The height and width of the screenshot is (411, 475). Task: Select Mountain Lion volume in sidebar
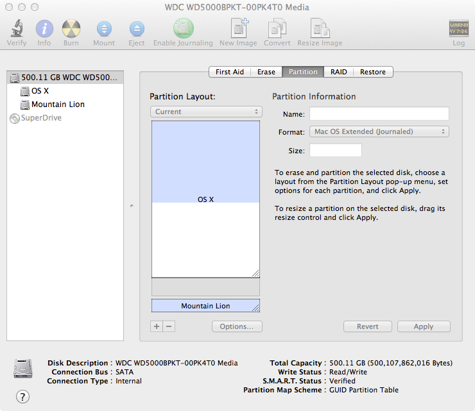(65, 105)
